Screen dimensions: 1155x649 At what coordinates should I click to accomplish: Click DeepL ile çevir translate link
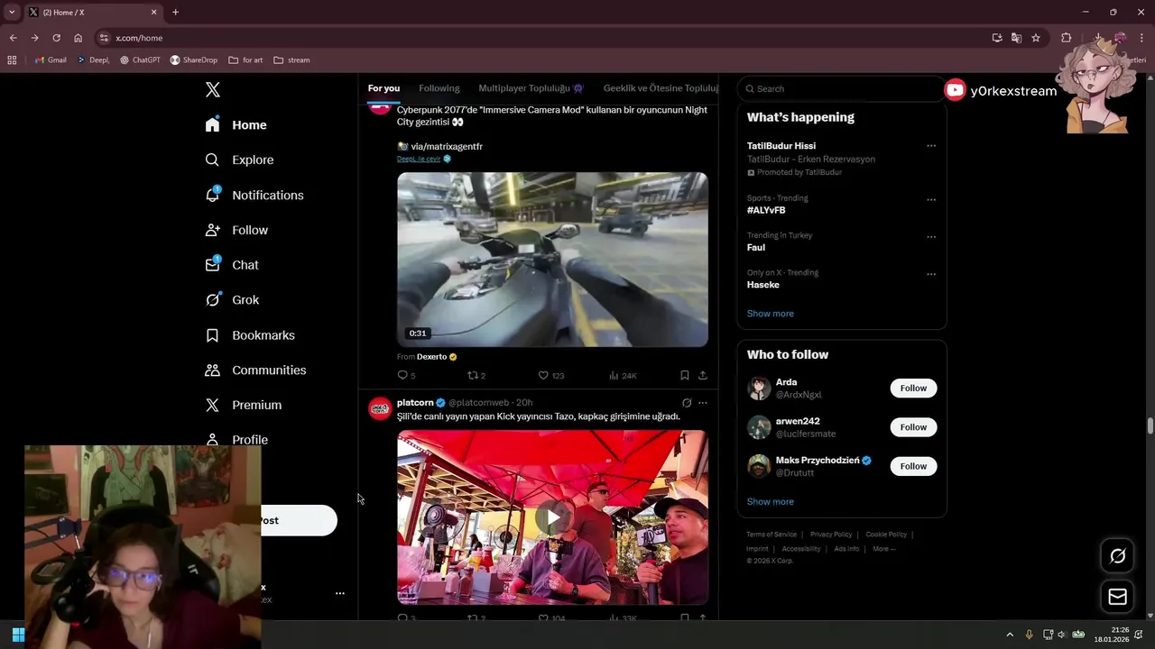tap(419, 159)
